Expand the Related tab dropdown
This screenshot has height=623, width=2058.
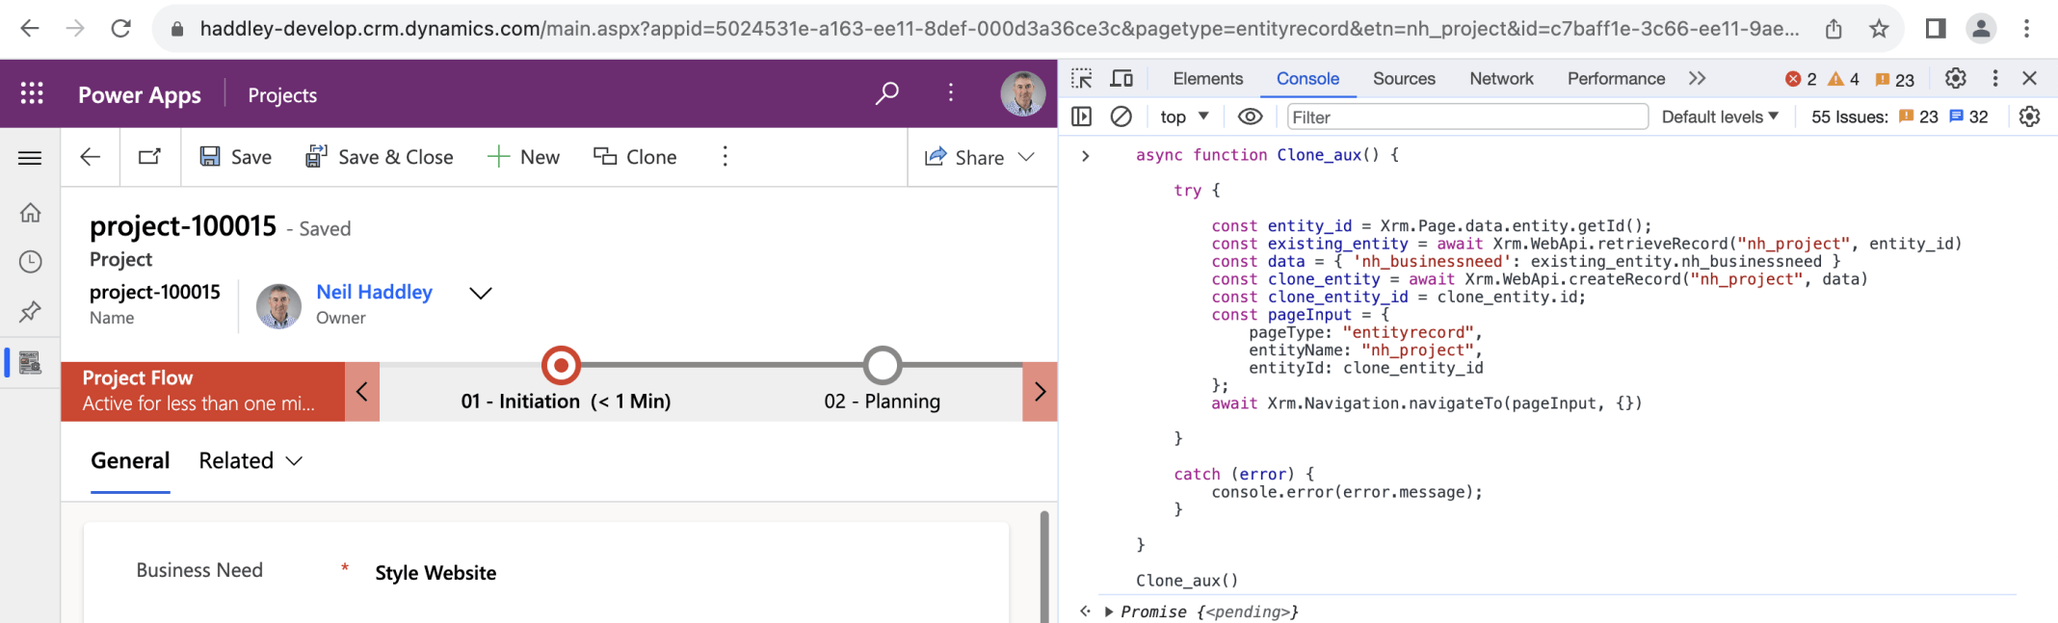click(x=251, y=461)
